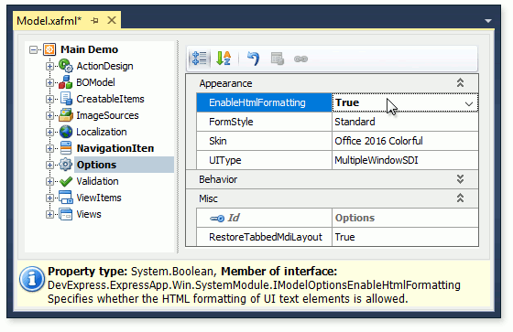Click the key icon beside Id
513x332 pixels.
217,219
